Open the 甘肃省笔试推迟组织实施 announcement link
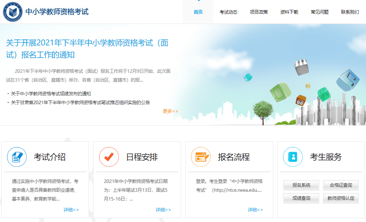The height and width of the screenshot is (222, 366). tap(80, 102)
